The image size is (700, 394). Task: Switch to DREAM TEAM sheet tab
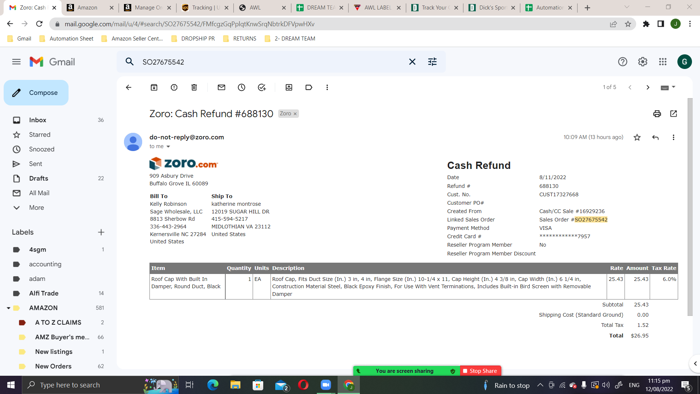(x=320, y=8)
